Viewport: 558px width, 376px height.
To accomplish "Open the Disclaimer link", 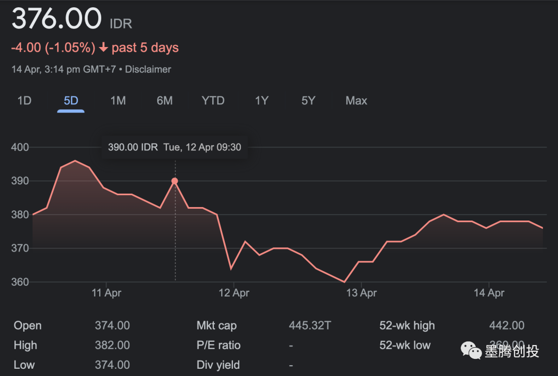I will coord(148,69).
